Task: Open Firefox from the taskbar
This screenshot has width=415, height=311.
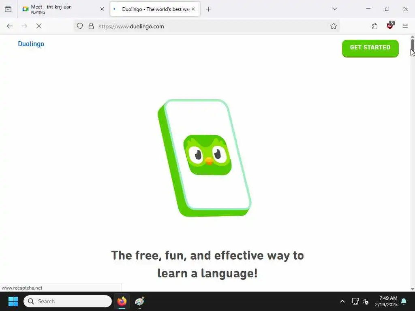Action: tap(122, 301)
